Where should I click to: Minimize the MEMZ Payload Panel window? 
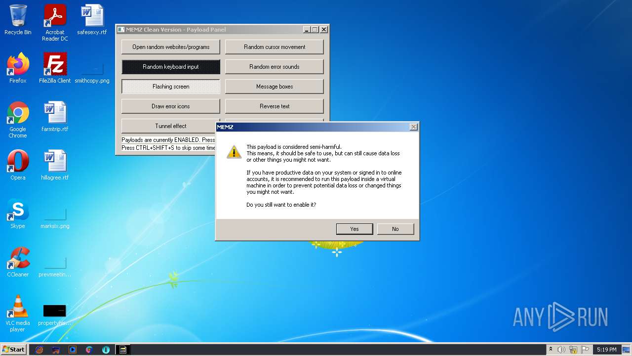click(306, 30)
